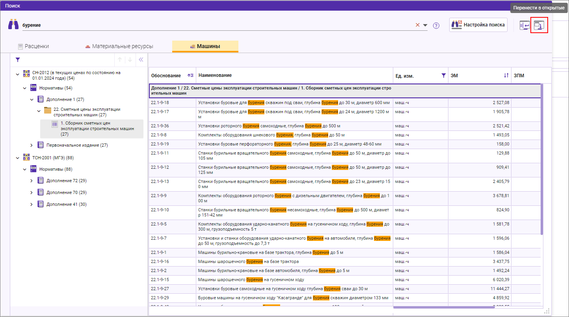Click the Нормативы (88) book icon
The image size is (569, 317).
coord(33,169)
